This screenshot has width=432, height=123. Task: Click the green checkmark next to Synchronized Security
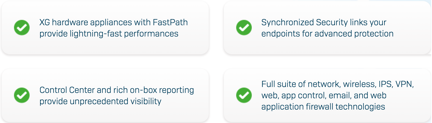coord(244,28)
